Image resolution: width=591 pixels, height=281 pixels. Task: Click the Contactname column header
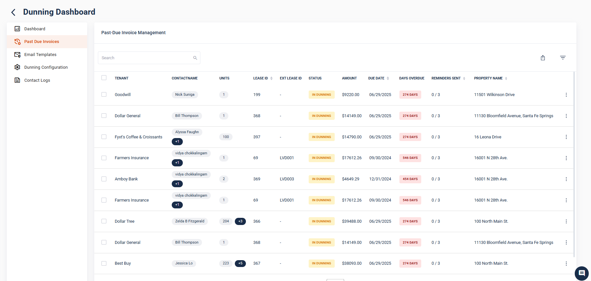pyautogui.click(x=185, y=78)
